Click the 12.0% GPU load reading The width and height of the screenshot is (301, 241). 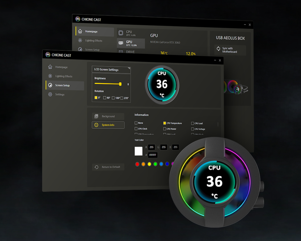point(191,54)
